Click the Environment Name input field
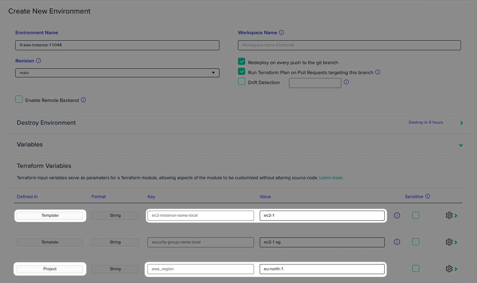This screenshot has width=477, height=283. (x=117, y=45)
